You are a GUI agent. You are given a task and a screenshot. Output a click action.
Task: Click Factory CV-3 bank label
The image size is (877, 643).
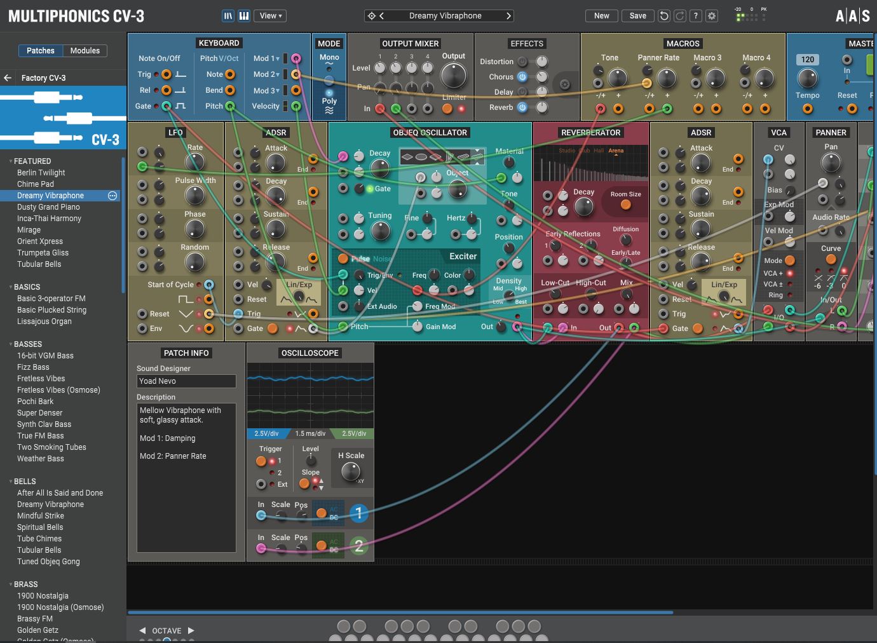click(43, 78)
